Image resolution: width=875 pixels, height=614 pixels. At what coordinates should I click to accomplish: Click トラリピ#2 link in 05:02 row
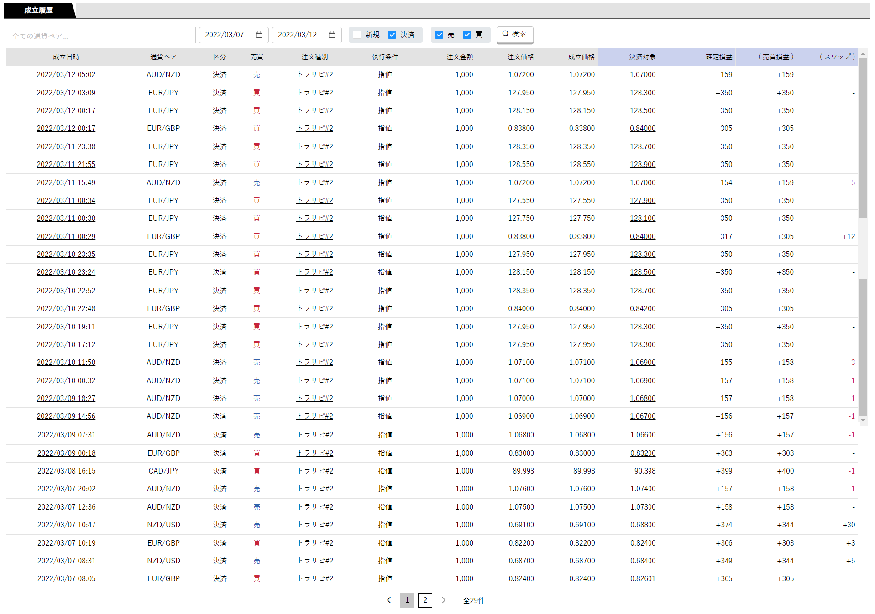point(314,75)
